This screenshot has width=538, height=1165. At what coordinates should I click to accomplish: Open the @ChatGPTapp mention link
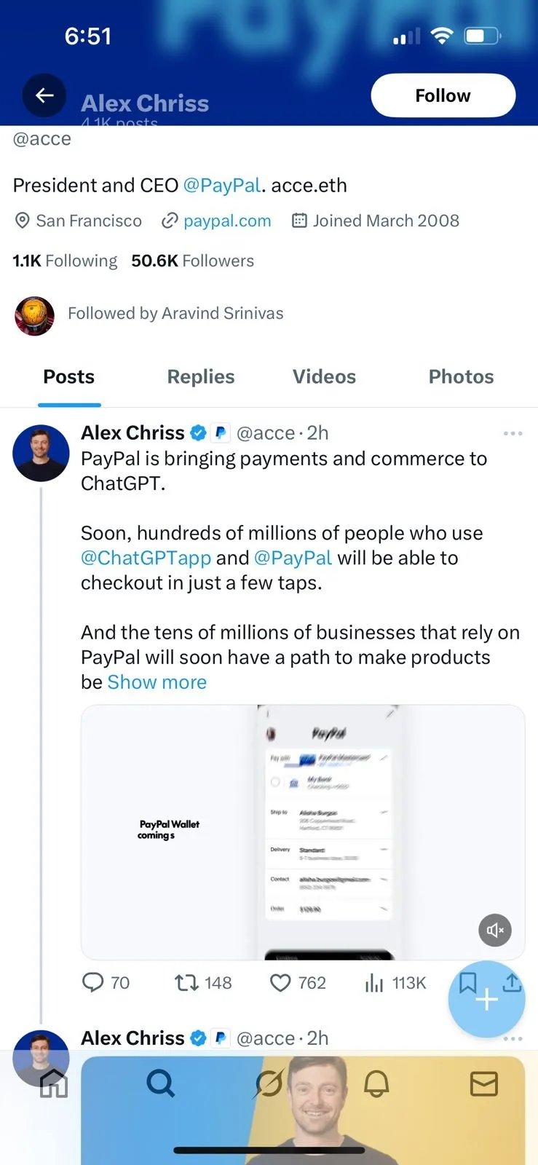coord(146,558)
